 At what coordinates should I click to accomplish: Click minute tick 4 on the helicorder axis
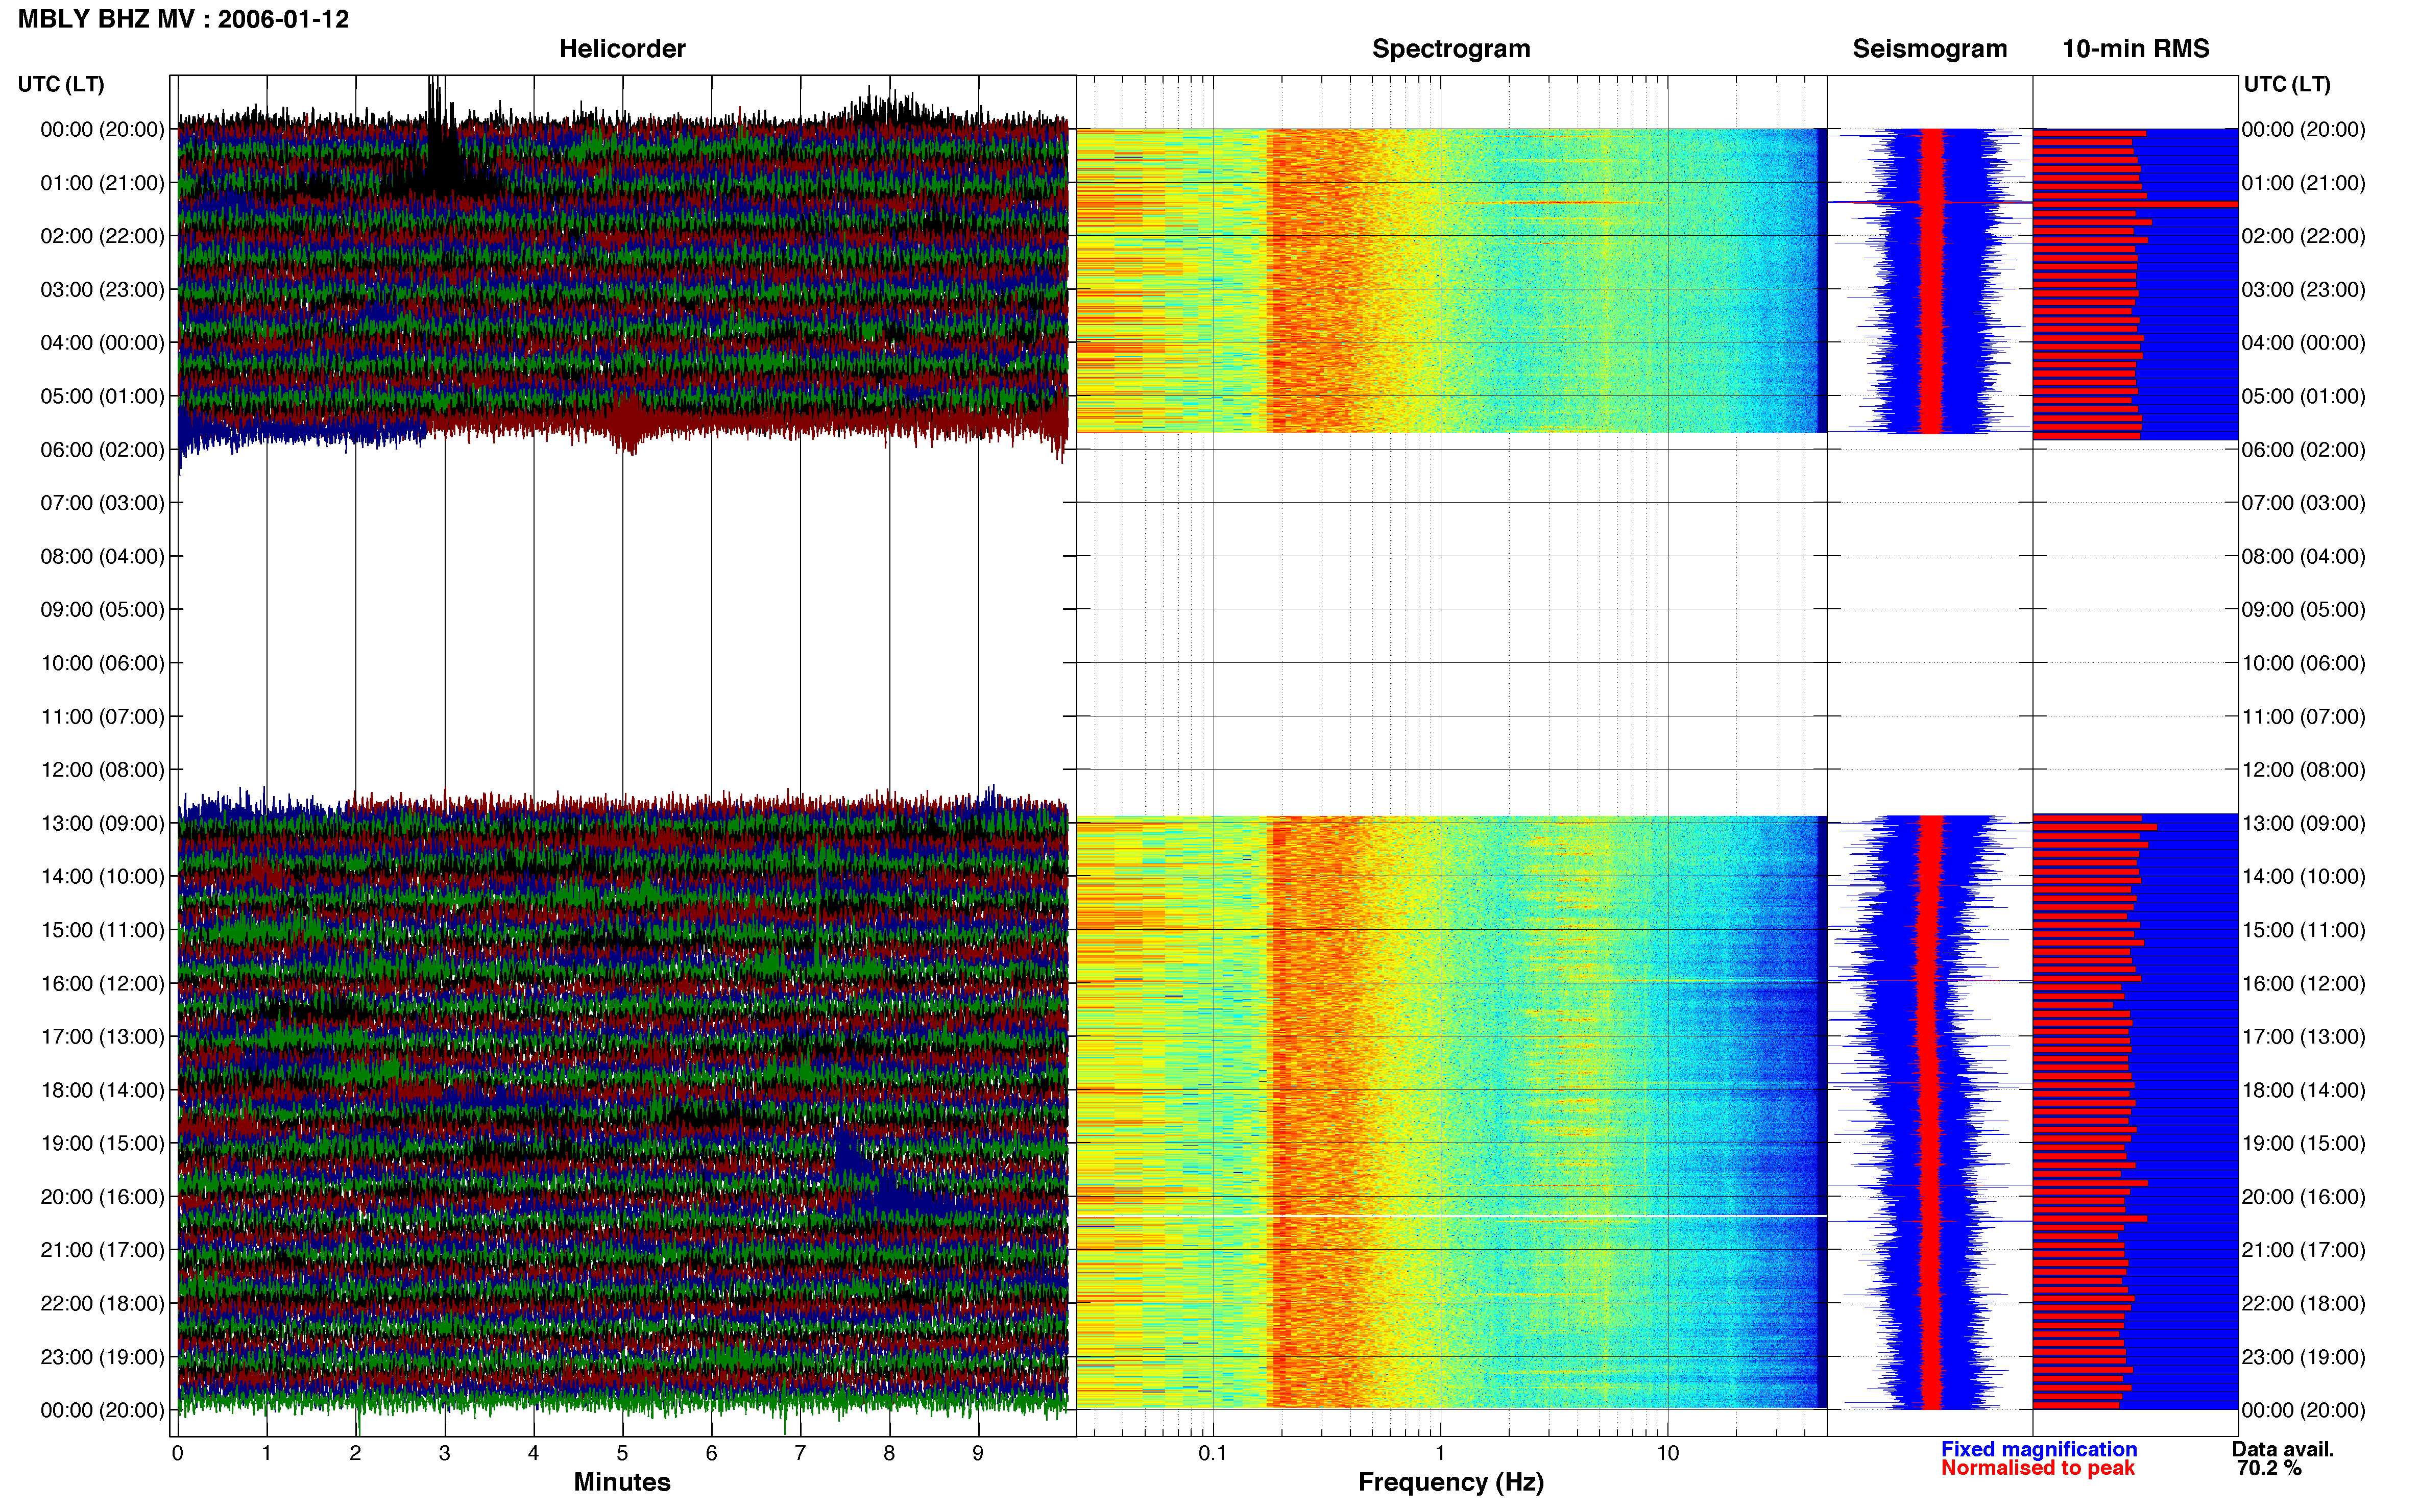[533, 1453]
